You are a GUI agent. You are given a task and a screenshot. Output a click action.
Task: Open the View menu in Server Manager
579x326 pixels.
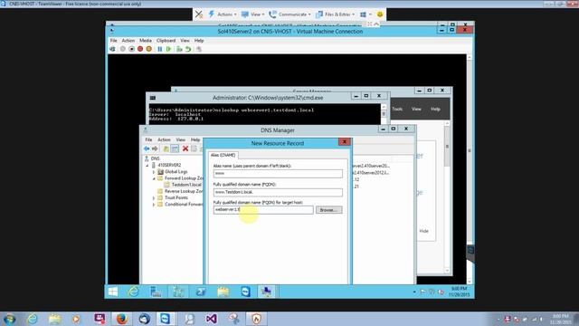click(416, 109)
